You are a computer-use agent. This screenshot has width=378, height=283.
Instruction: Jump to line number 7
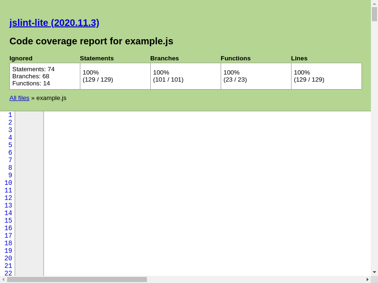tap(10, 160)
